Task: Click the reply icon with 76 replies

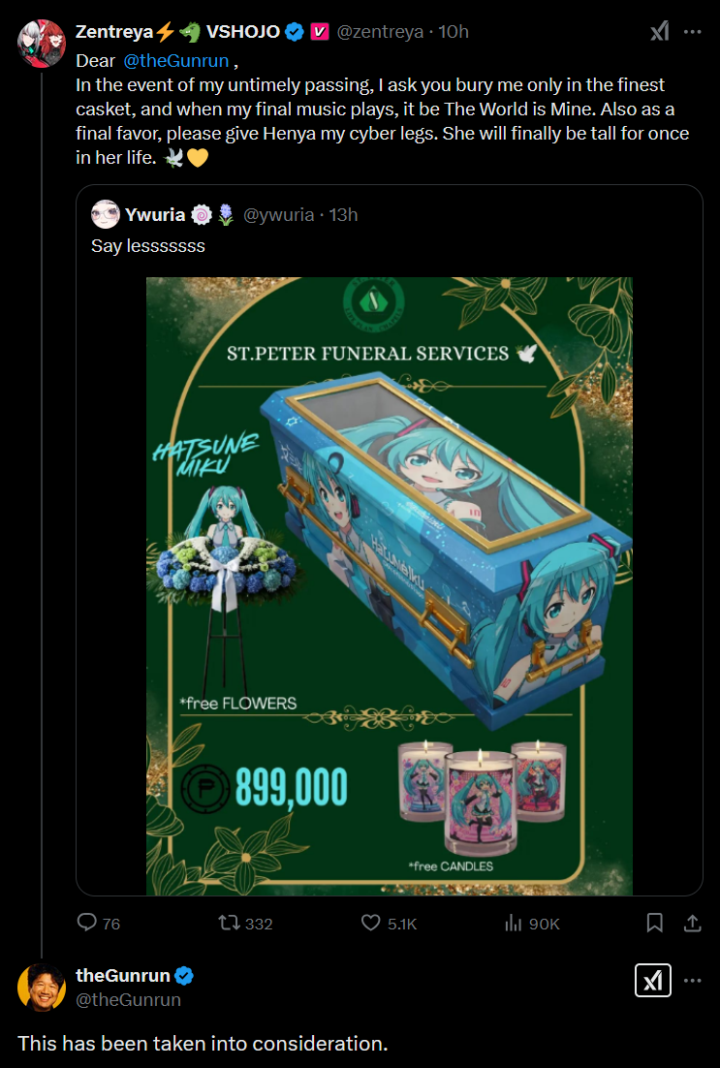Action: click(x=99, y=923)
